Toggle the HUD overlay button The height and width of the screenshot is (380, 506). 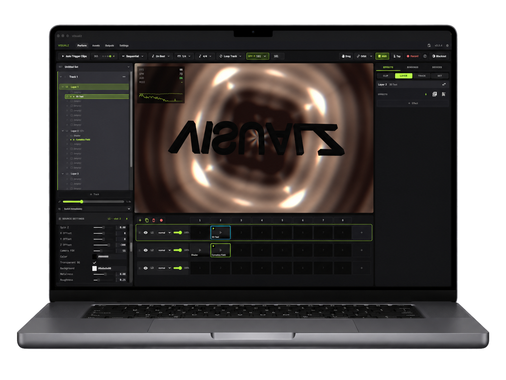(x=382, y=56)
